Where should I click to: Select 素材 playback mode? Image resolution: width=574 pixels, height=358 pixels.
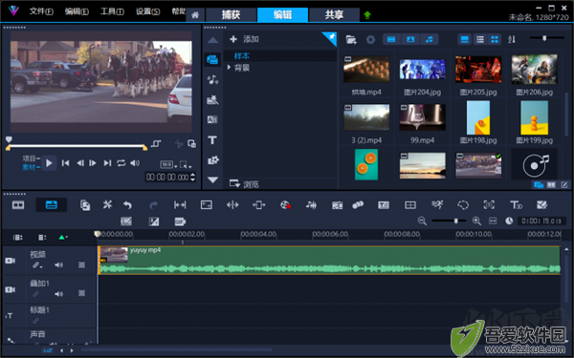coord(31,167)
